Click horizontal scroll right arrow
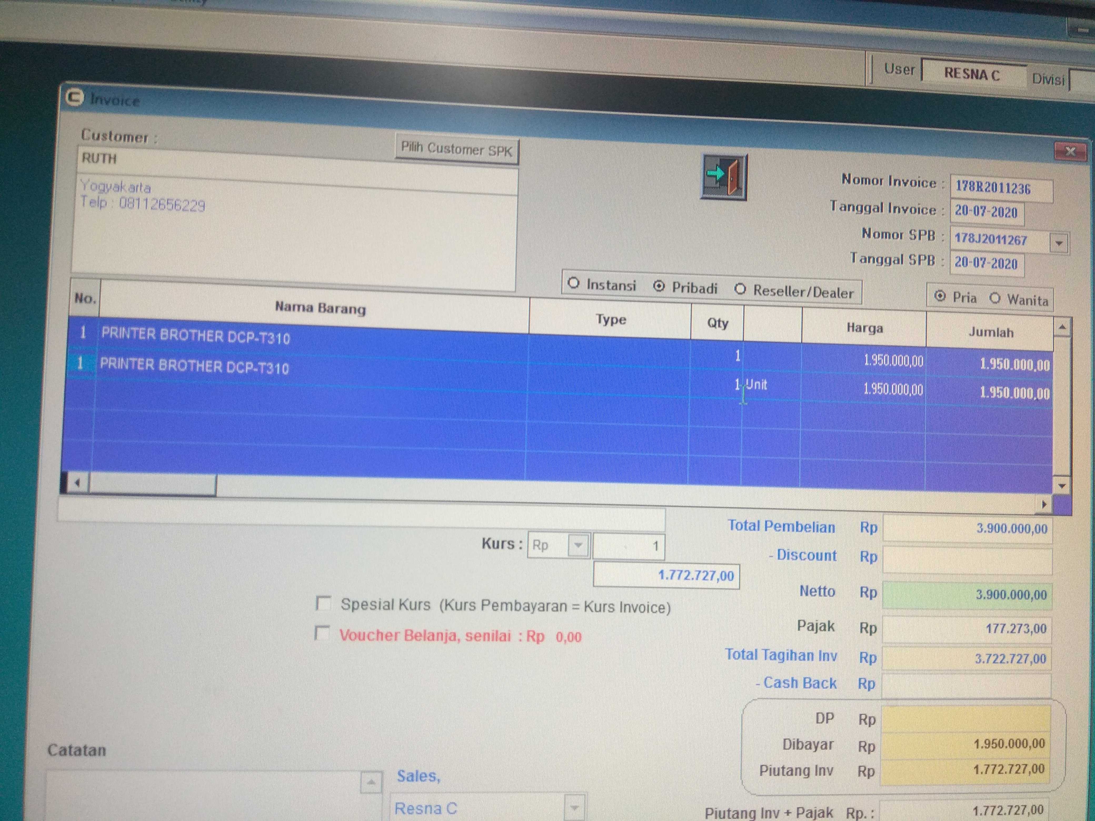Screen dimensions: 1095x821 [1043, 504]
